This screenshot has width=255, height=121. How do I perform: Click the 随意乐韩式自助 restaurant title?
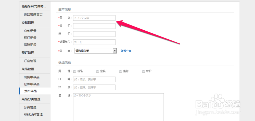(34, 6)
